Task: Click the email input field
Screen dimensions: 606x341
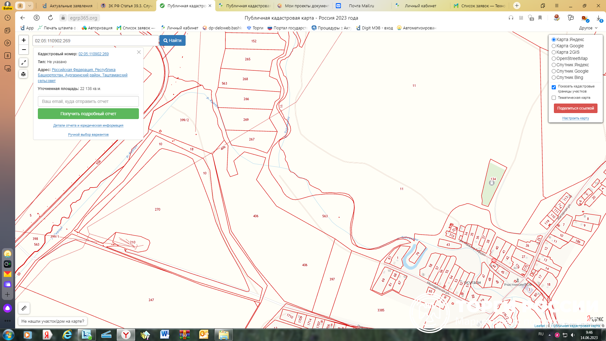Action: click(x=88, y=101)
